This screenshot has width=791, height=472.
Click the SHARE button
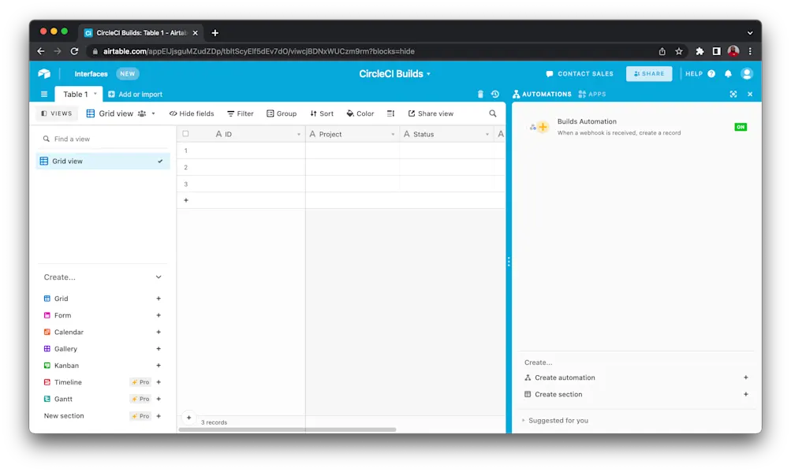point(648,73)
